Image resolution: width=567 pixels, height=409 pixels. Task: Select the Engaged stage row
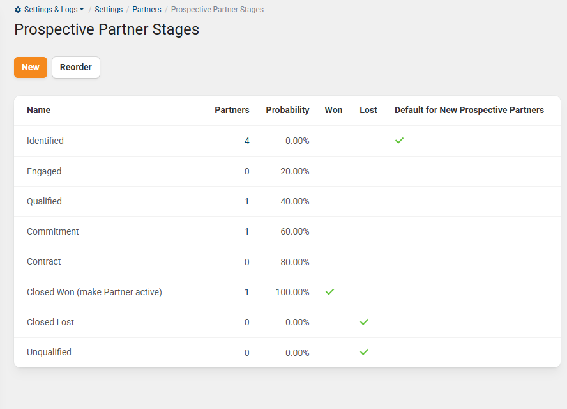tap(44, 171)
